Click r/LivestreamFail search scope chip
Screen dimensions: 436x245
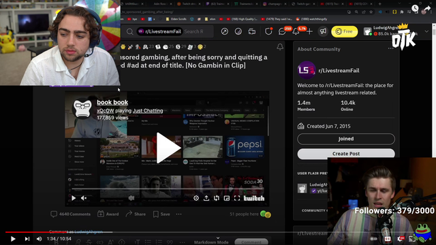pos(159,31)
